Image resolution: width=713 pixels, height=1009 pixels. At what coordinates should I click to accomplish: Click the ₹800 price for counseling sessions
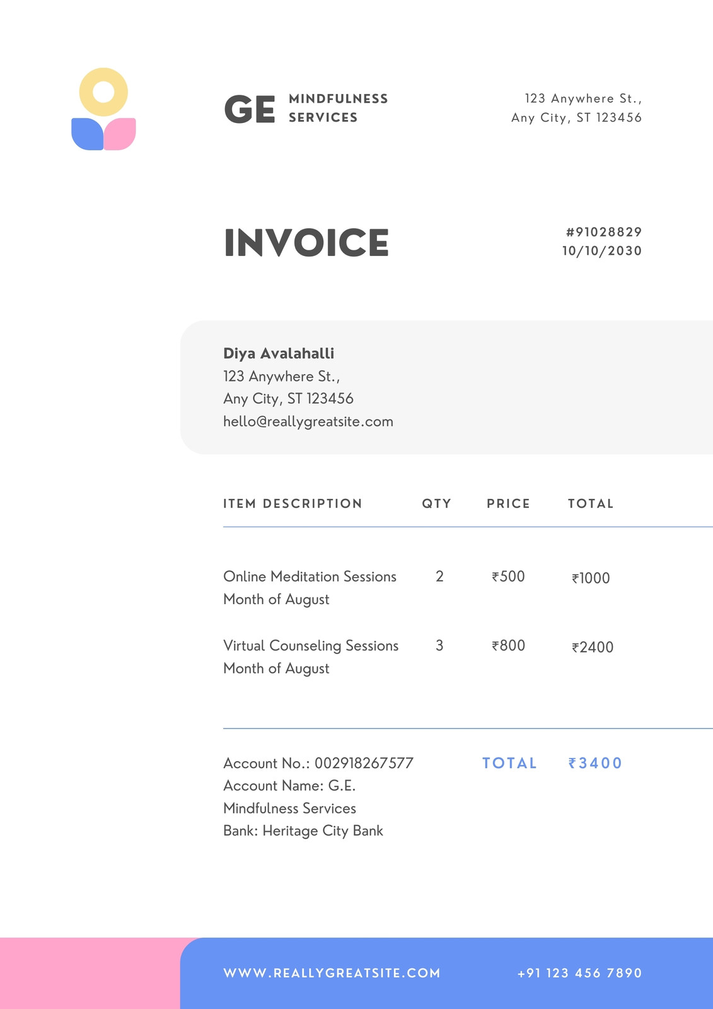pos(508,645)
